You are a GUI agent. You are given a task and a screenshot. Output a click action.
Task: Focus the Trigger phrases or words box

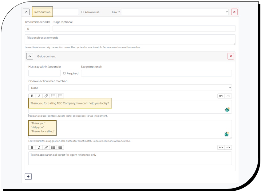pyautogui.click(x=130, y=40)
